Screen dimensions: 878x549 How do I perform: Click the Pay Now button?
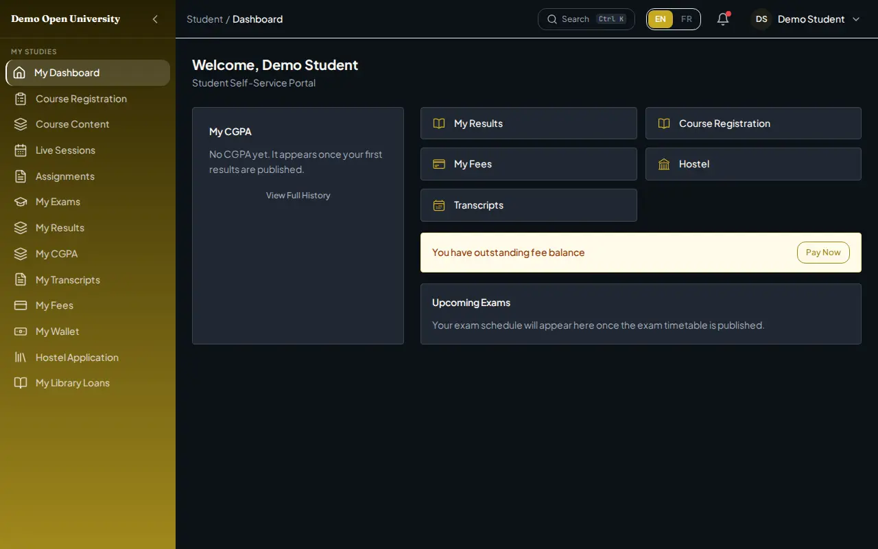823,253
